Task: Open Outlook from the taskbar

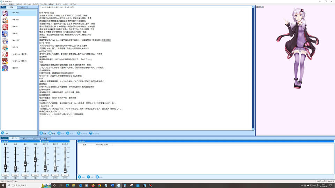Action: (80, 186)
